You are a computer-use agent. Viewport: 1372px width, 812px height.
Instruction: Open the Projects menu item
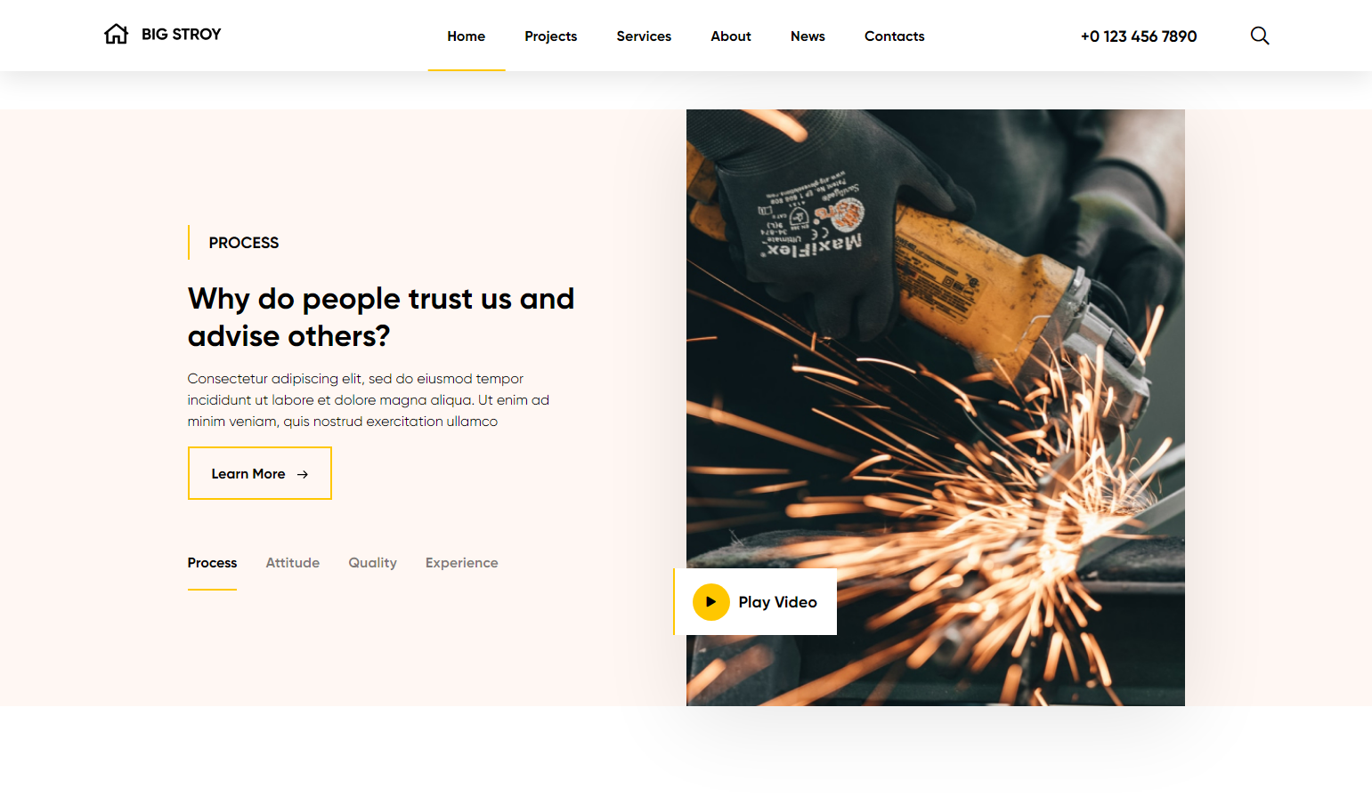(x=551, y=36)
